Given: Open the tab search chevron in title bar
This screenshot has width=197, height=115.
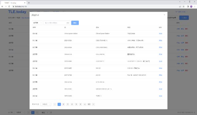Looking at the screenshot, I should click(x=180, y=2).
